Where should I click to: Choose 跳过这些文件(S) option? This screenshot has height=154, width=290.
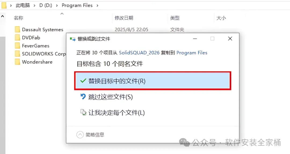click(153, 97)
